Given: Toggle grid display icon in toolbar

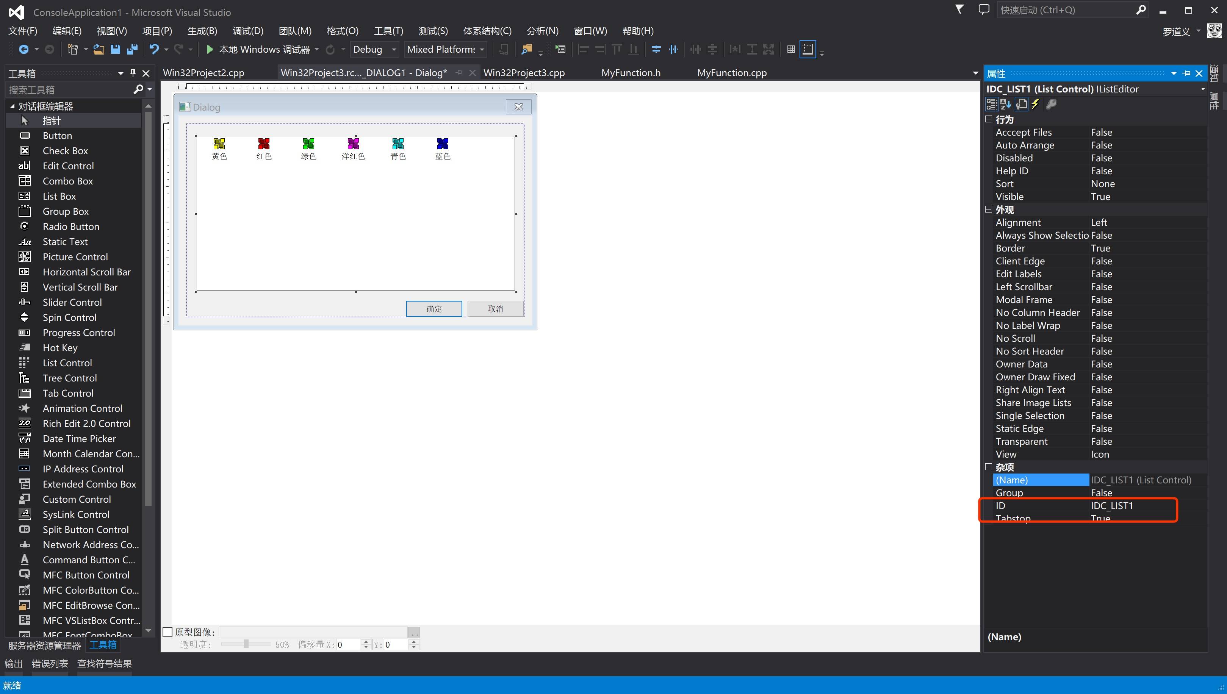Looking at the screenshot, I should (x=791, y=49).
